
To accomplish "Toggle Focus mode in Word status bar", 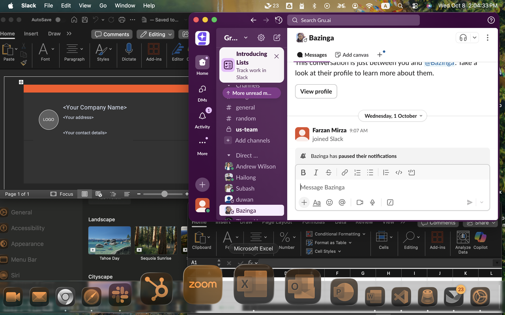I will [62, 194].
